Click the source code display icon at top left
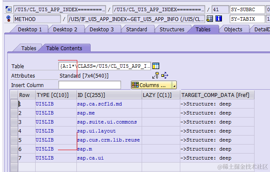The height and width of the screenshot is (172, 270). click(8, 9)
